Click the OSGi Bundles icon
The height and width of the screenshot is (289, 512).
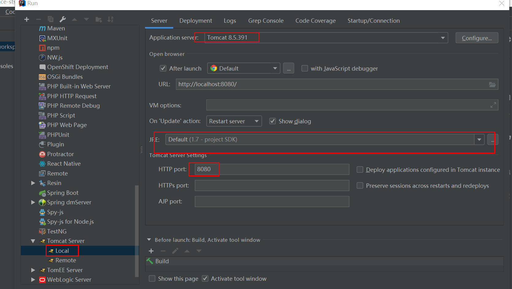pyautogui.click(x=42, y=77)
